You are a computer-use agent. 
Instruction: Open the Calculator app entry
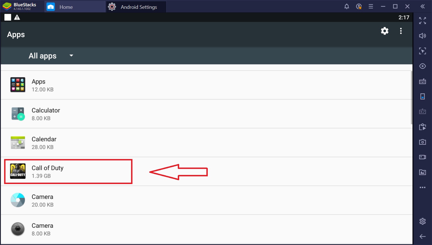coord(206,114)
